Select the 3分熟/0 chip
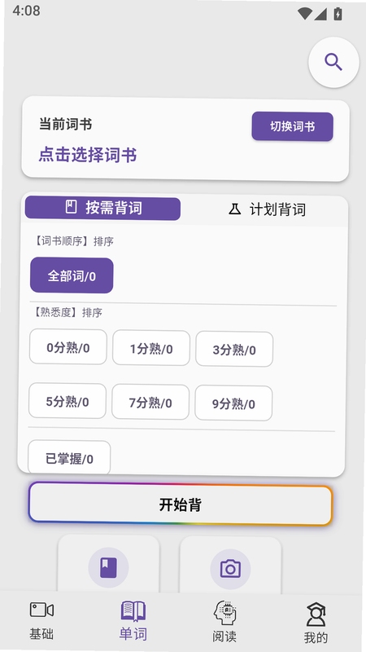 pyautogui.click(x=234, y=350)
